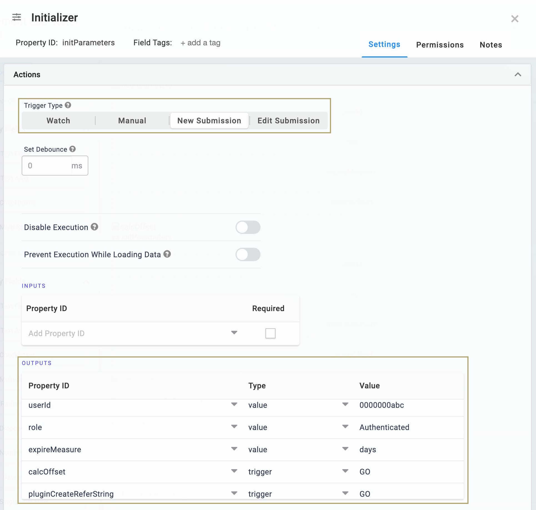This screenshot has width=536, height=510.
Task: Open the Add Property ID dropdown
Action: 133,333
